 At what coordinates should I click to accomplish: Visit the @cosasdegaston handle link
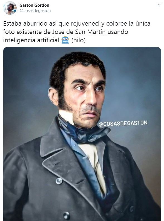(35, 11)
